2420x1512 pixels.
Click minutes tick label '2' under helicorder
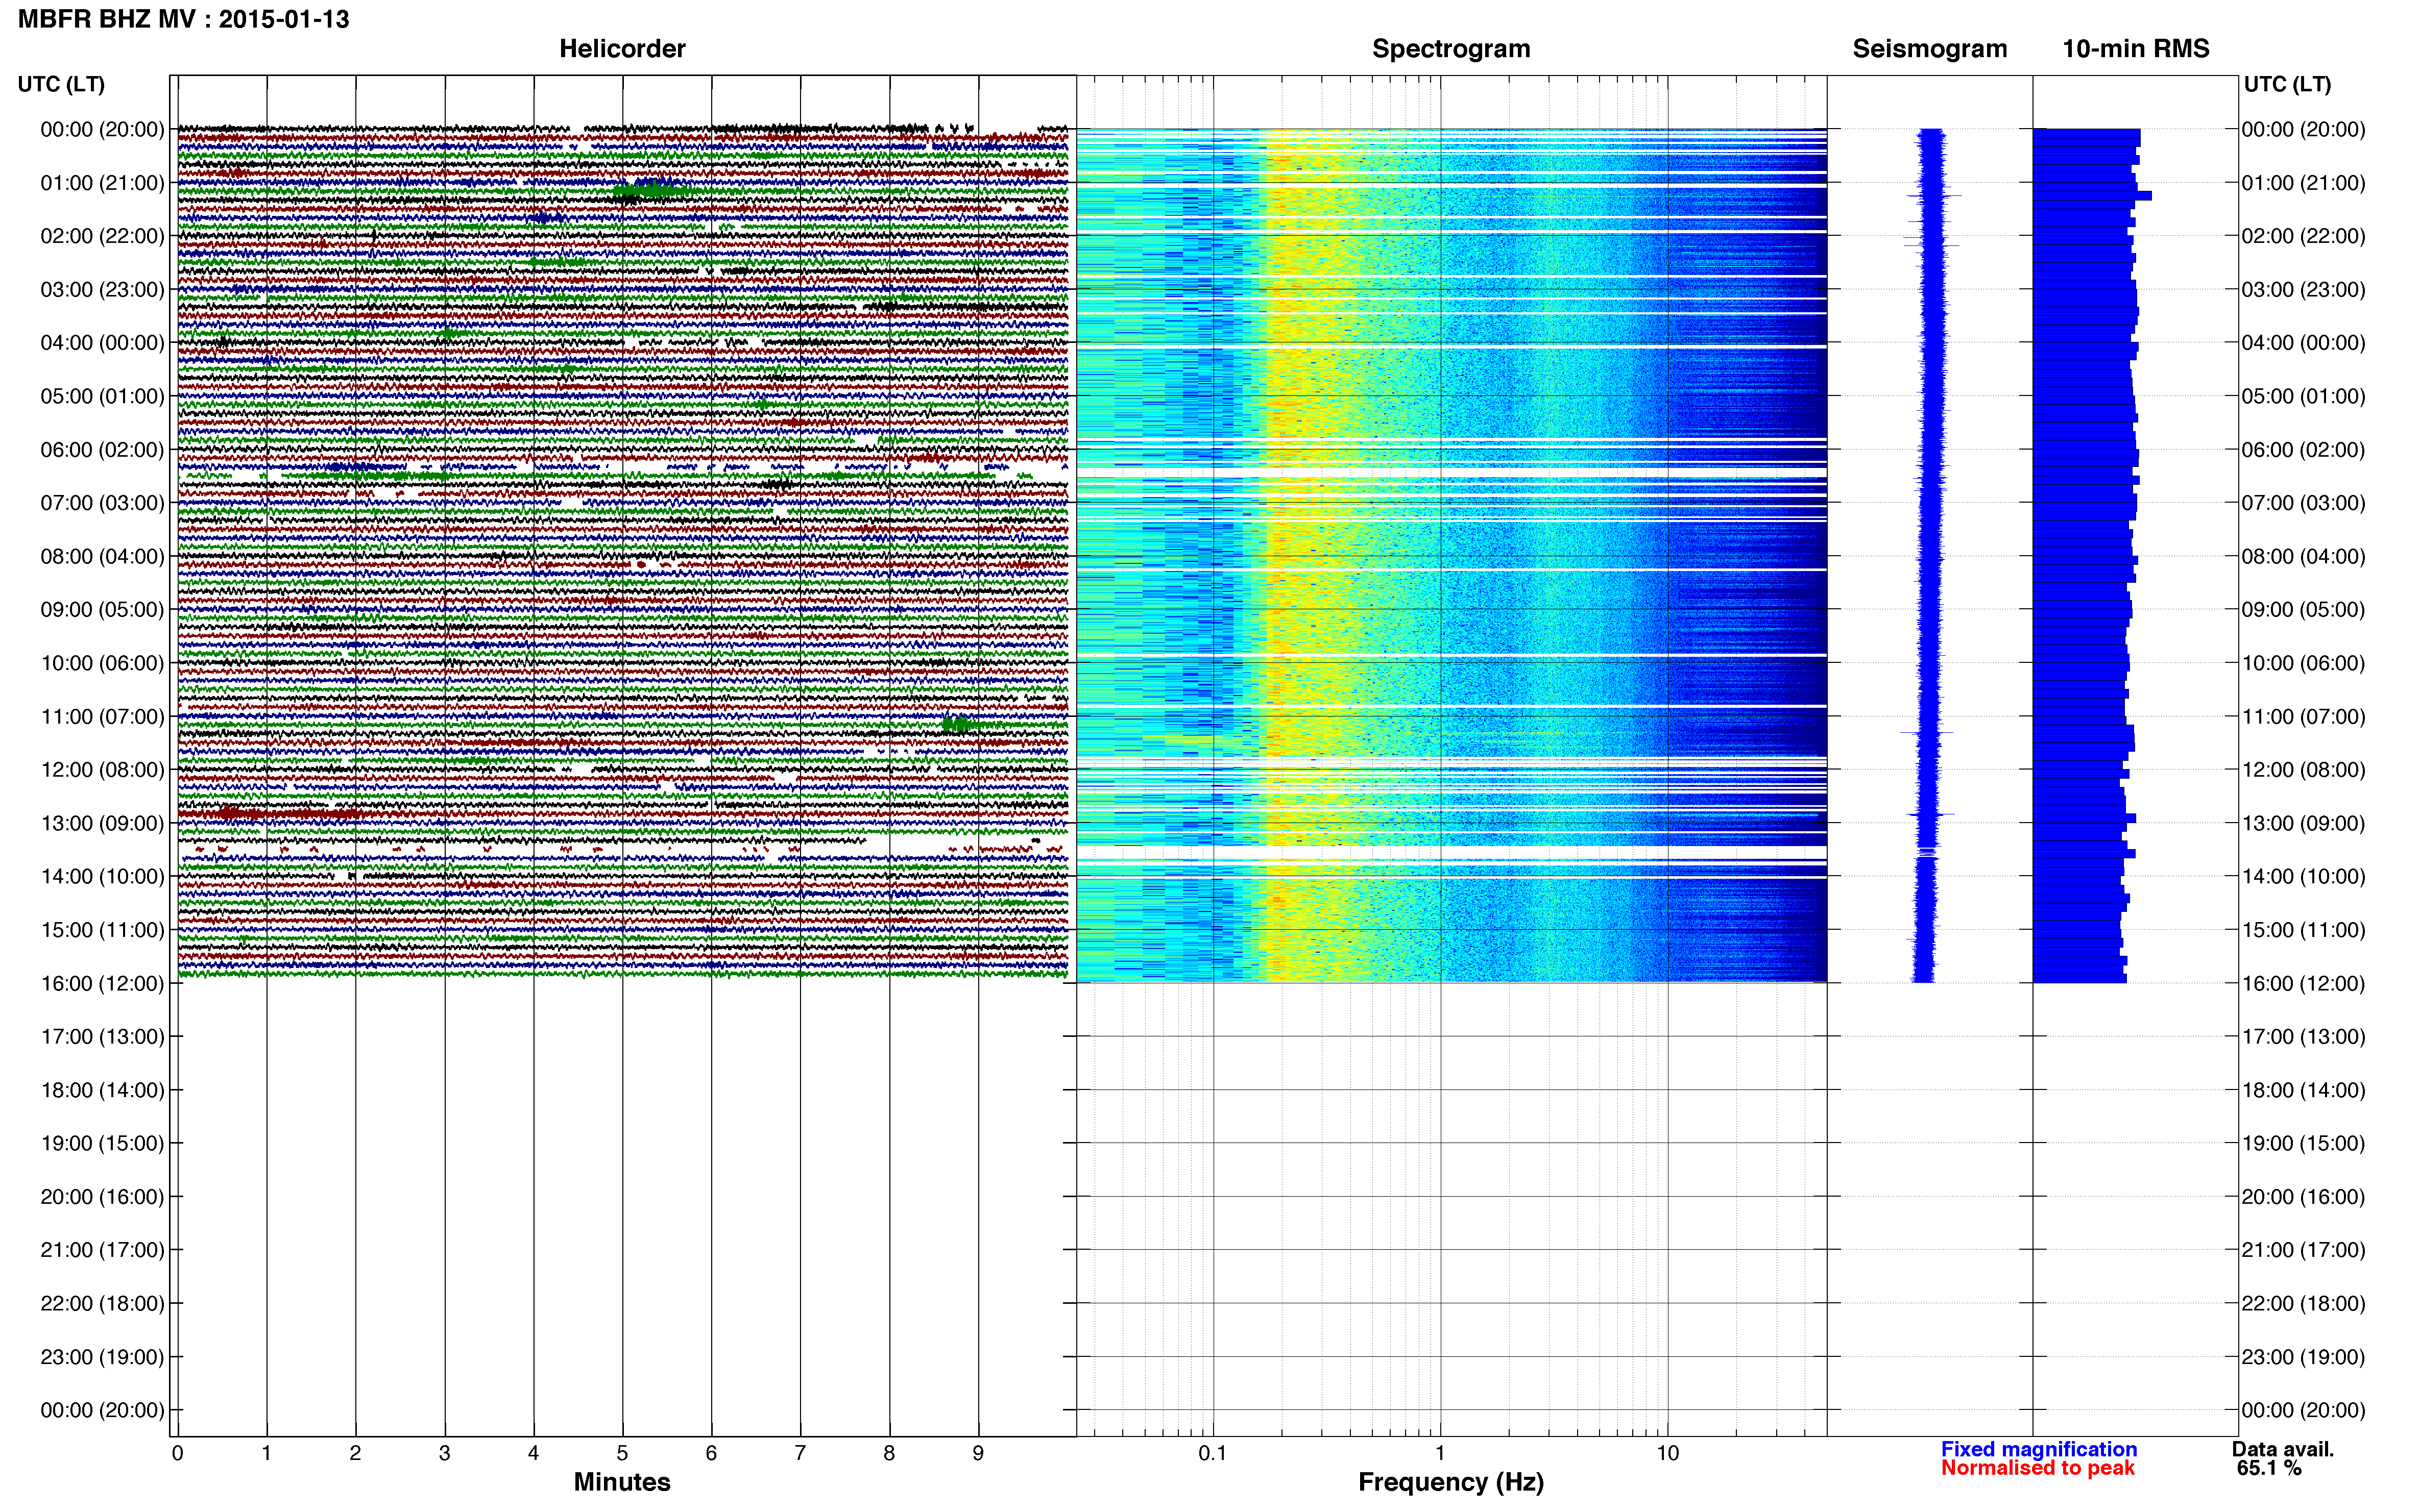click(x=355, y=1454)
